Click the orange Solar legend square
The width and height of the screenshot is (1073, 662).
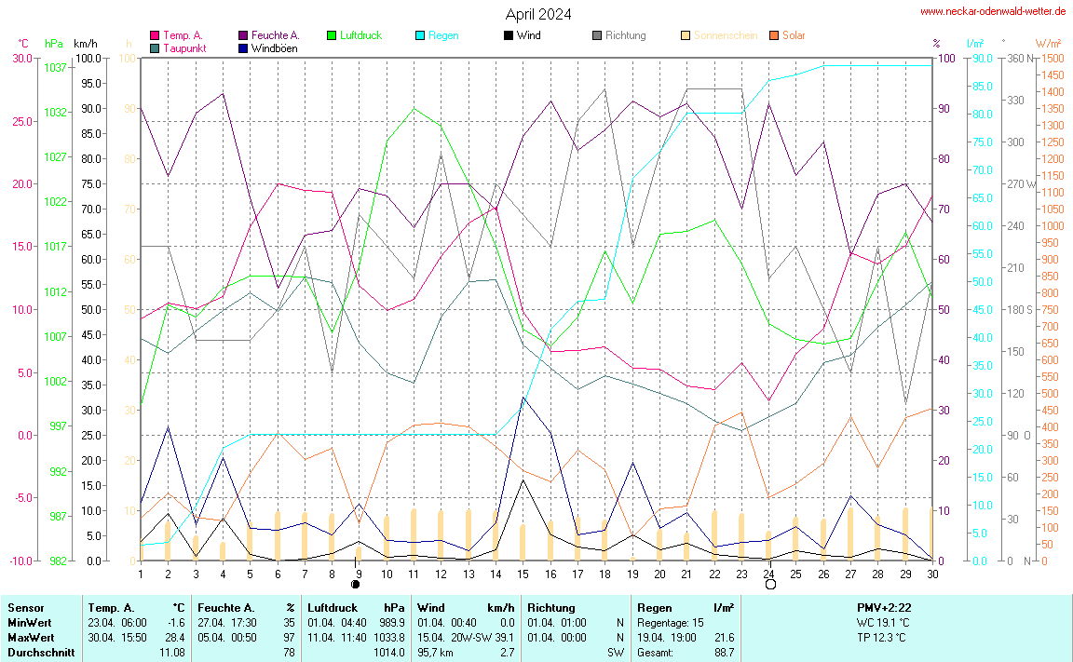[x=773, y=35]
